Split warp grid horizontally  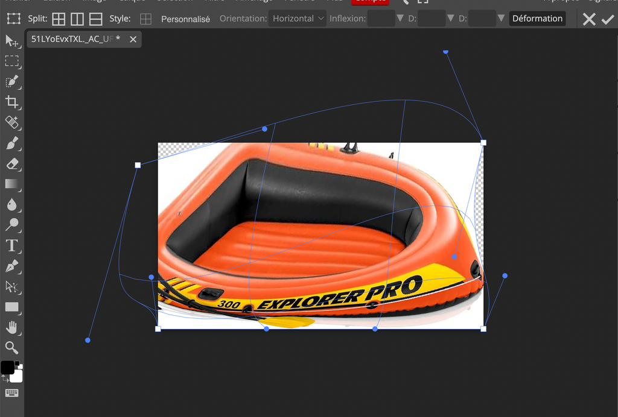tap(95, 19)
